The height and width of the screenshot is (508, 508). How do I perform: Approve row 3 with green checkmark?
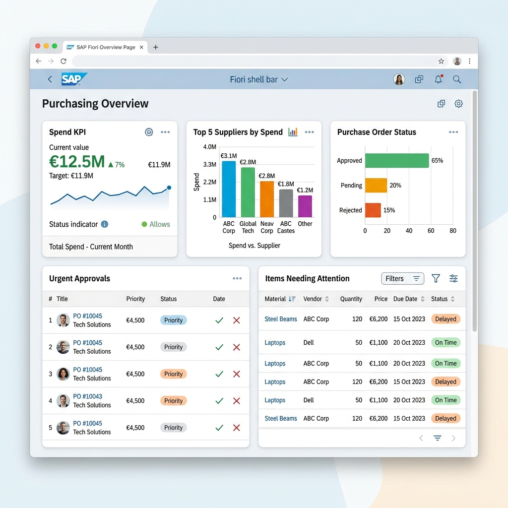point(219,374)
